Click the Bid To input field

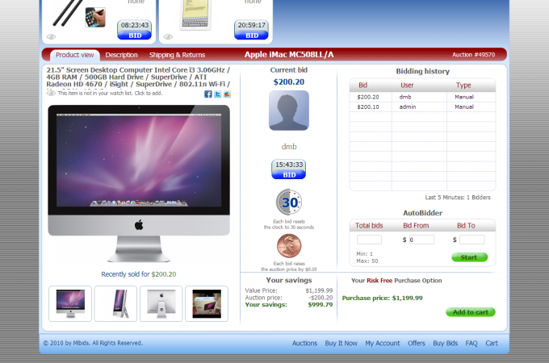[x=472, y=240]
